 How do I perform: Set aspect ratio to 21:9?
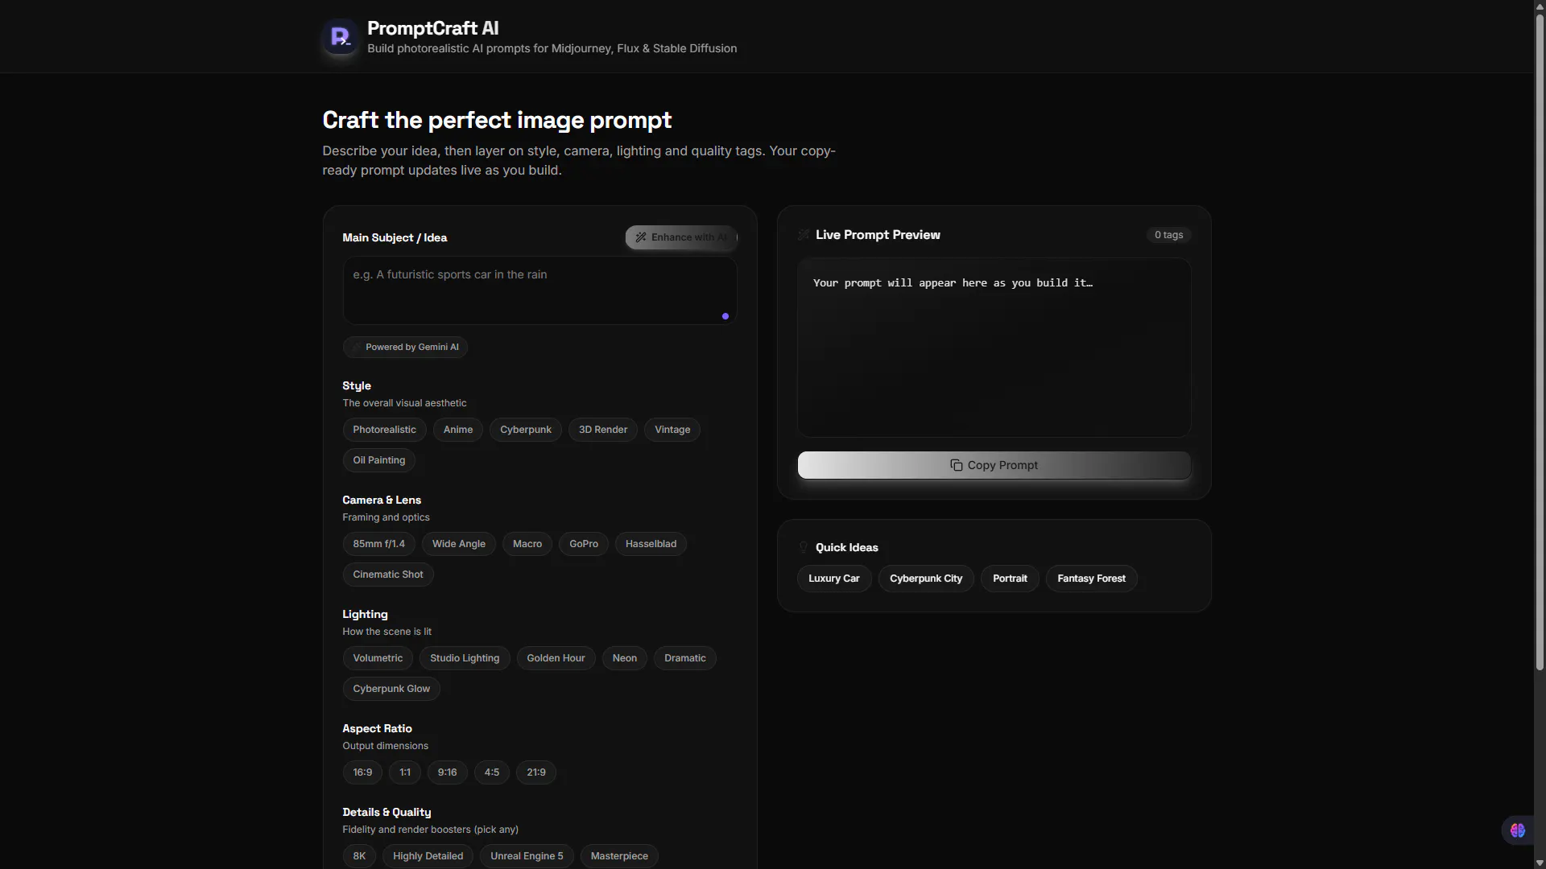[x=536, y=772]
